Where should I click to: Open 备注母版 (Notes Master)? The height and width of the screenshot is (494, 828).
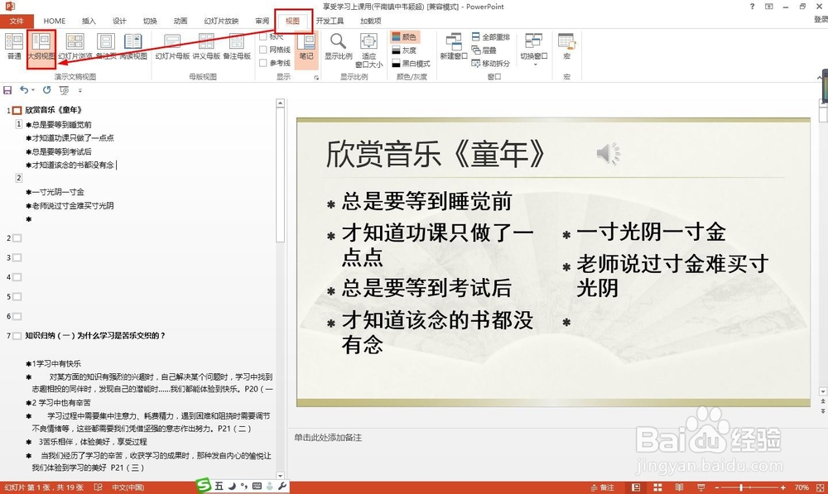click(237, 46)
